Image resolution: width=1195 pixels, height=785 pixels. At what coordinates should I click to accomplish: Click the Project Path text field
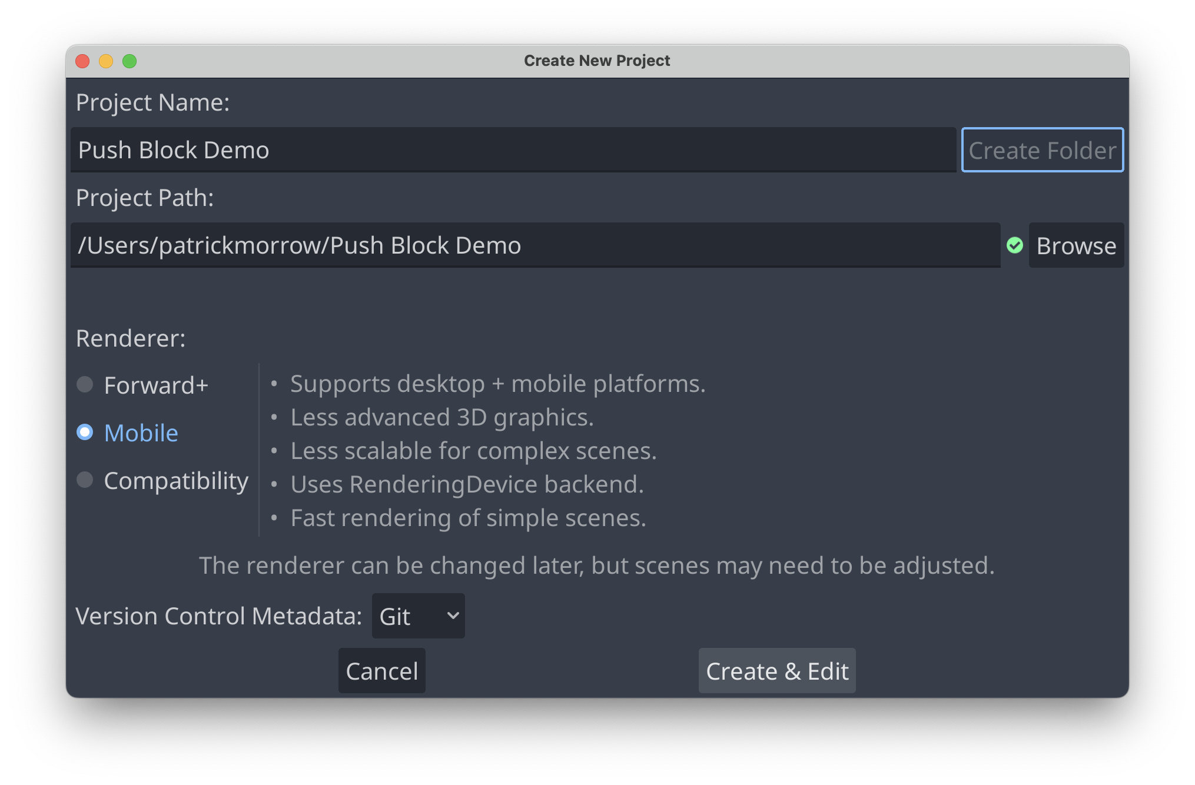coord(535,245)
